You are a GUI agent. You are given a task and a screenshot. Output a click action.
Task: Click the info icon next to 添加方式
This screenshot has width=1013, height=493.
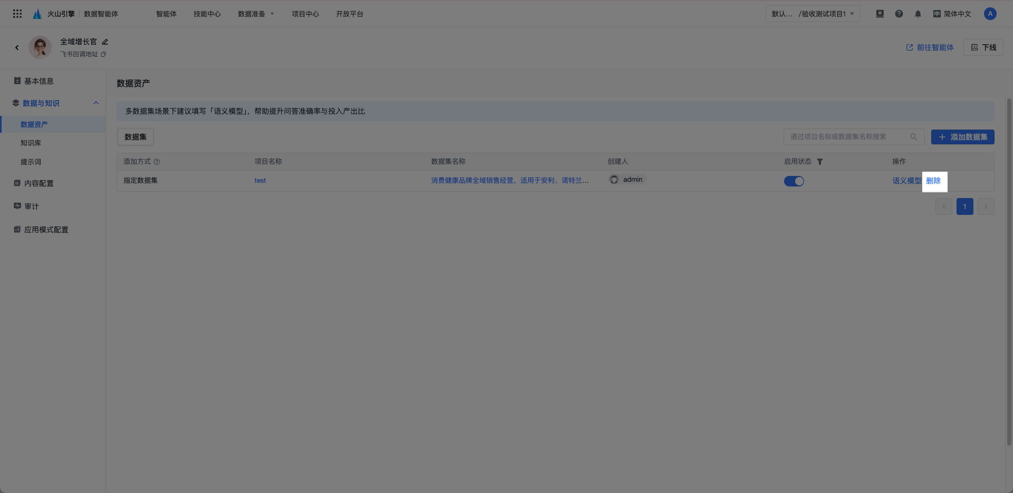tap(157, 162)
